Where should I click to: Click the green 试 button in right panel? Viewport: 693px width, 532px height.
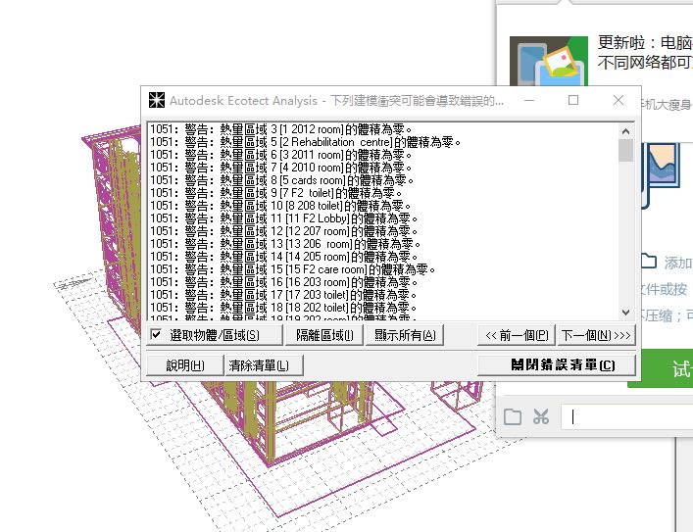click(661, 368)
